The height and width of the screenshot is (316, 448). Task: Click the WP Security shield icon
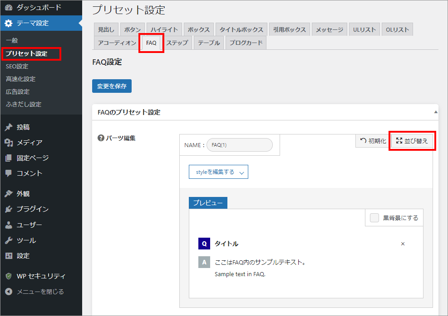tap(9, 276)
